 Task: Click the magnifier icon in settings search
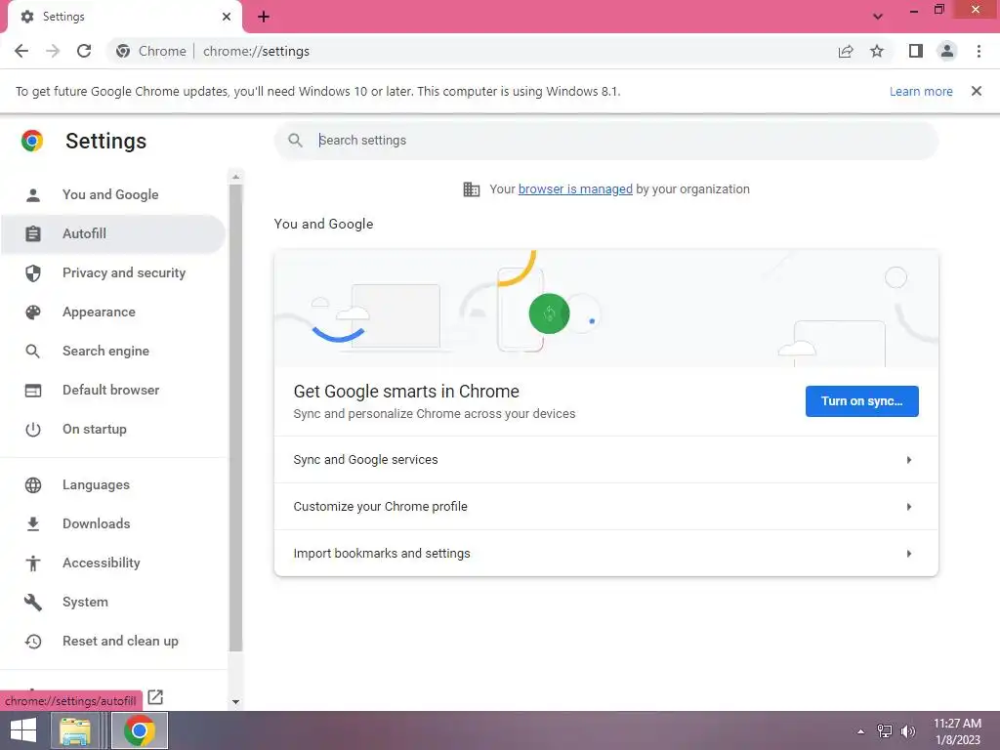(295, 141)
